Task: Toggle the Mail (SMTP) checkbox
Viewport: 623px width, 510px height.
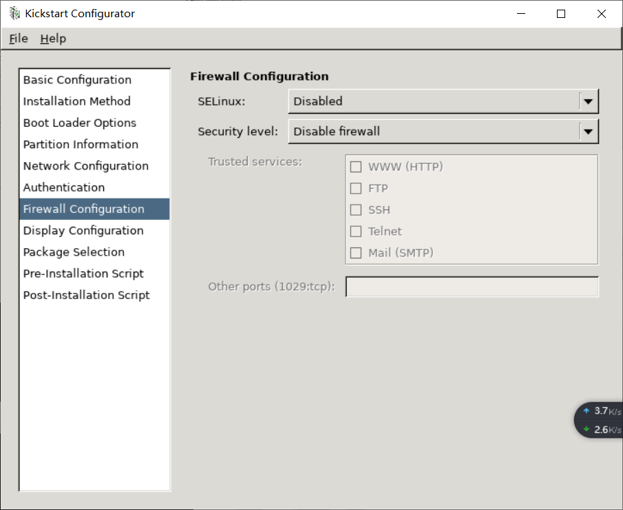Action: point(356,253)
